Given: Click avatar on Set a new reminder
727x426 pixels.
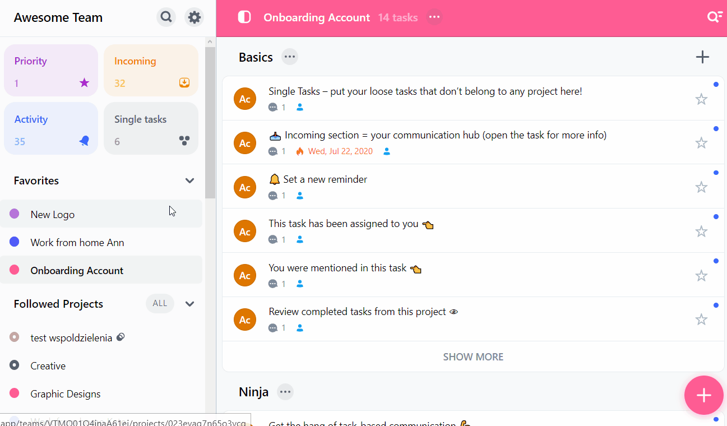Looking at the screenshot, I should coord(245,187).
